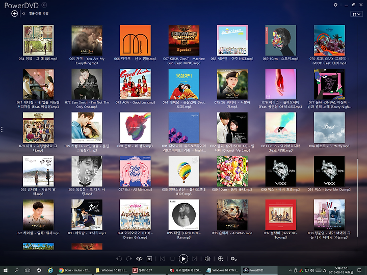Click the file name 075 SG 워너비 - 사랑하자.mp3
This screenshot has height=275, width=367.
[x=232, y=104]
